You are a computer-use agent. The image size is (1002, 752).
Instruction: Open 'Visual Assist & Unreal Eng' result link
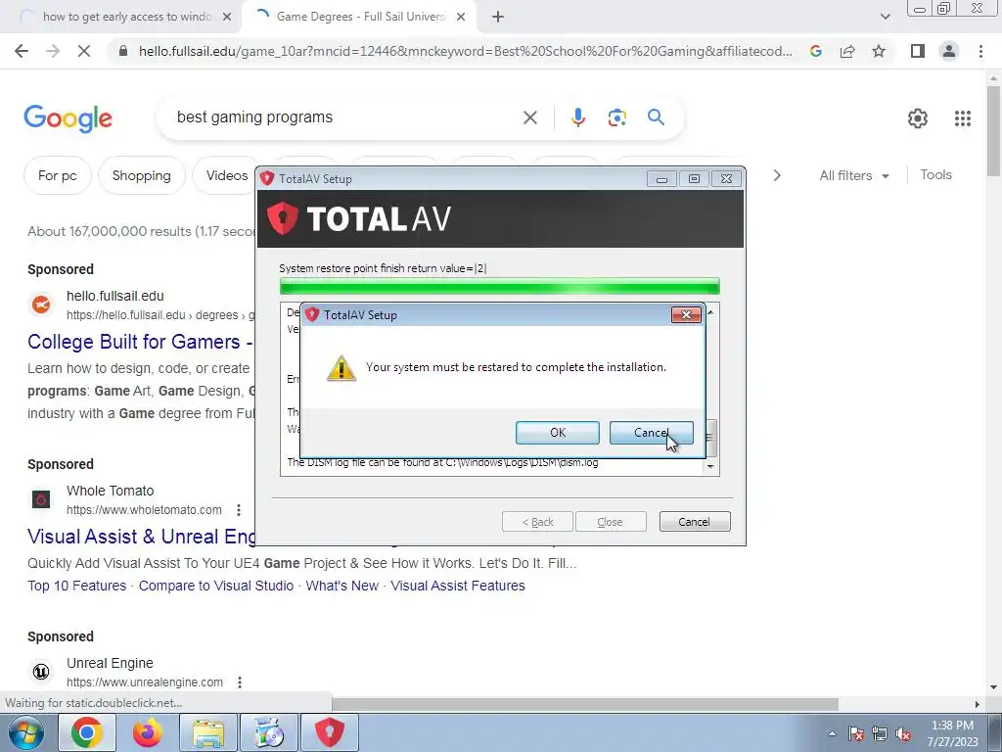pyautogui.click(x=141, y=536)
